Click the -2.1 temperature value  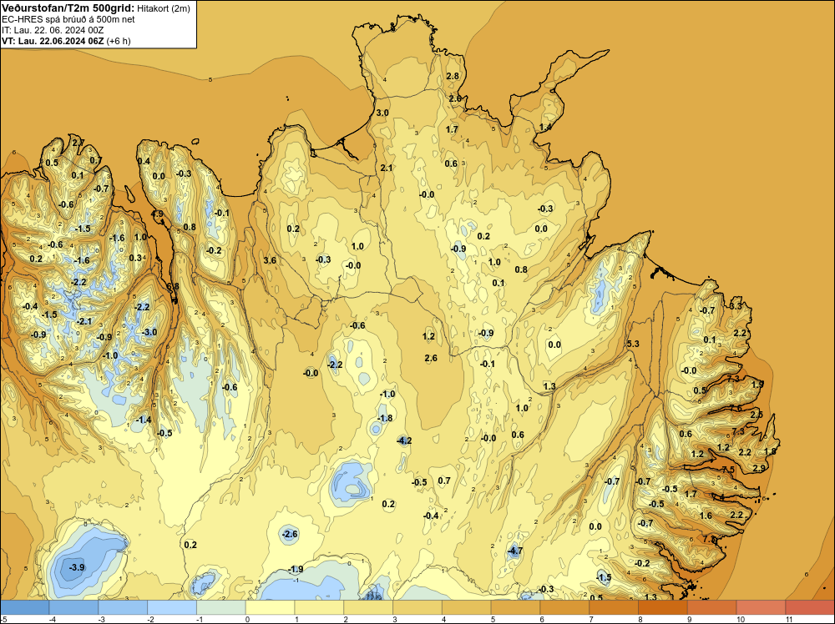(x=84, y=322)
